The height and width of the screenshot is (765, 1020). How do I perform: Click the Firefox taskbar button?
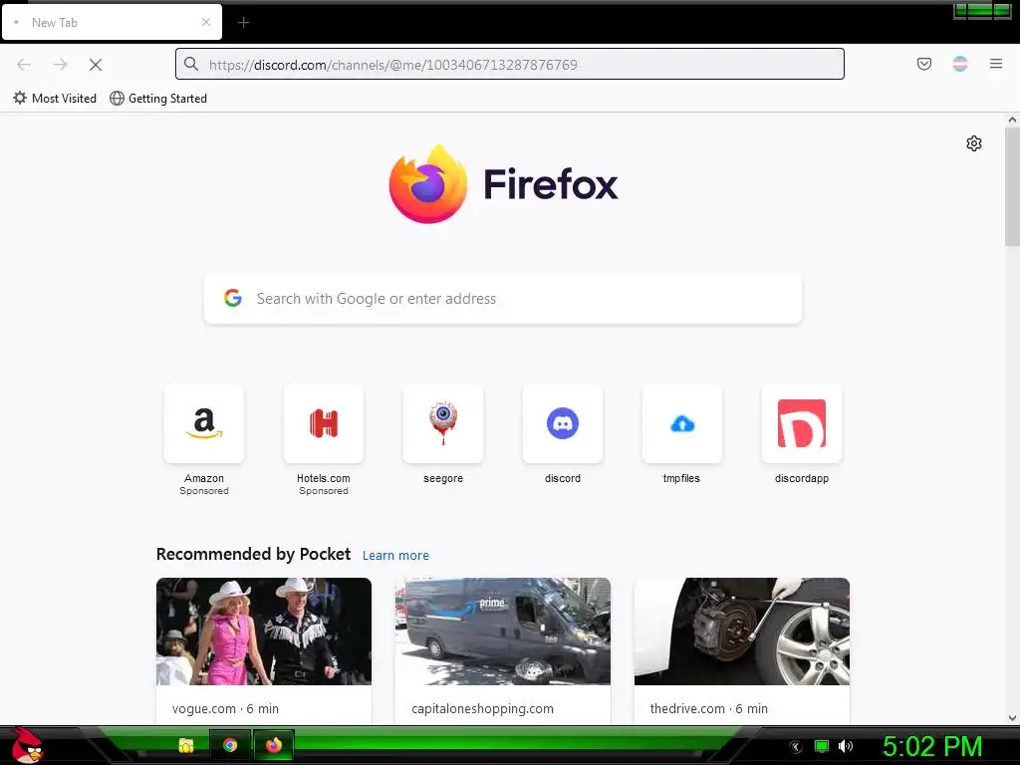[274, 745]
